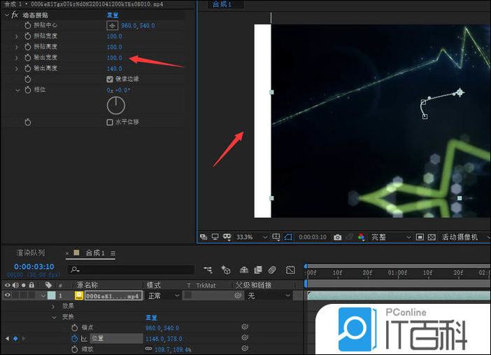Toggle stopwatch for 输出宽度 property

point(28,57)
